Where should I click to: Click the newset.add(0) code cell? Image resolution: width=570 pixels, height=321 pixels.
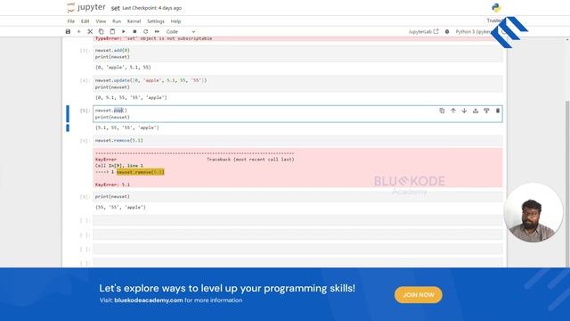pyautogui.click(x=297, y=53)
